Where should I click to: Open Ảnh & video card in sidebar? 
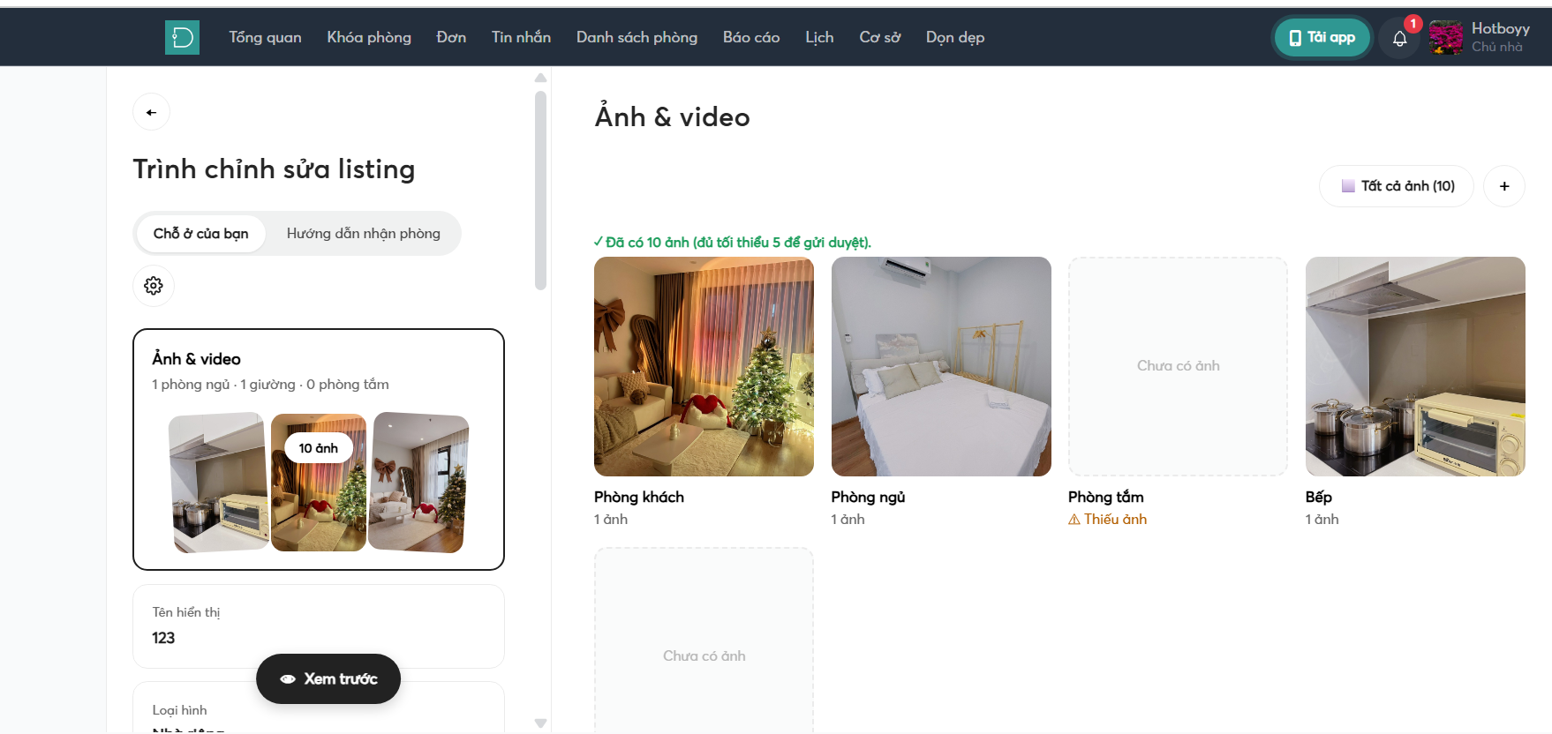[319, 450]
